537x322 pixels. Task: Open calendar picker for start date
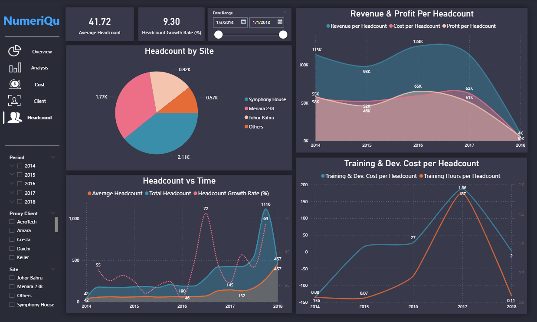tap(243, 22)
